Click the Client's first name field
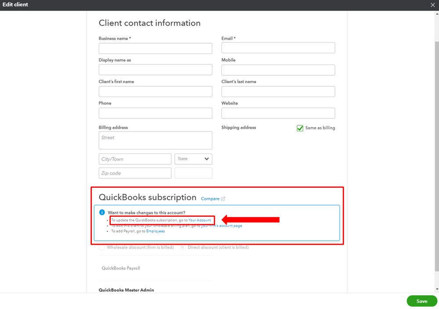Screen dimensions: 439x309 (156, 91)
